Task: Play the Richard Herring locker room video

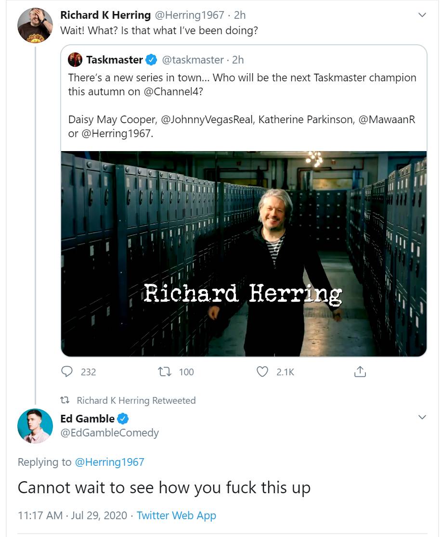Action: point(244,254)
